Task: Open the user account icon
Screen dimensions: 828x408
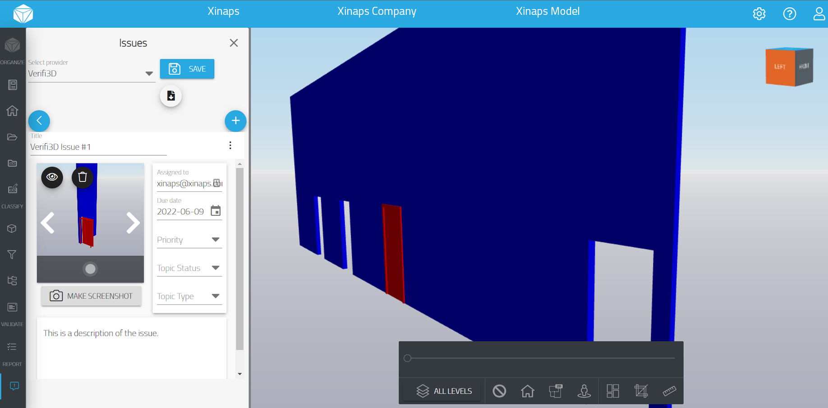Action: tap(819, 14)
